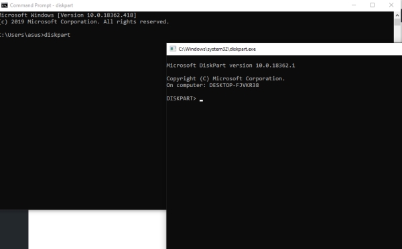Maximize the Command Prompt window
402x249 pixels.
(373, 5)
